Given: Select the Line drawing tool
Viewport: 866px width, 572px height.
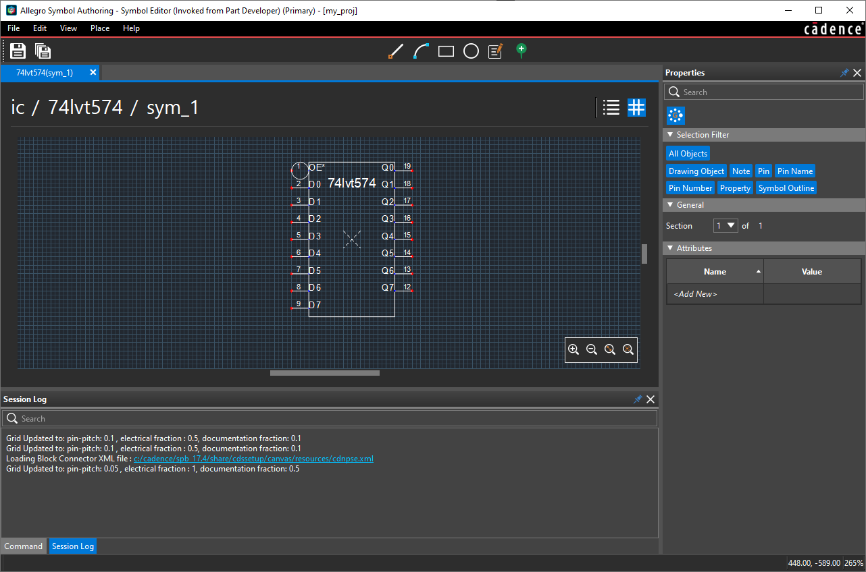Looking at the screenshot, I should (396, 51).
